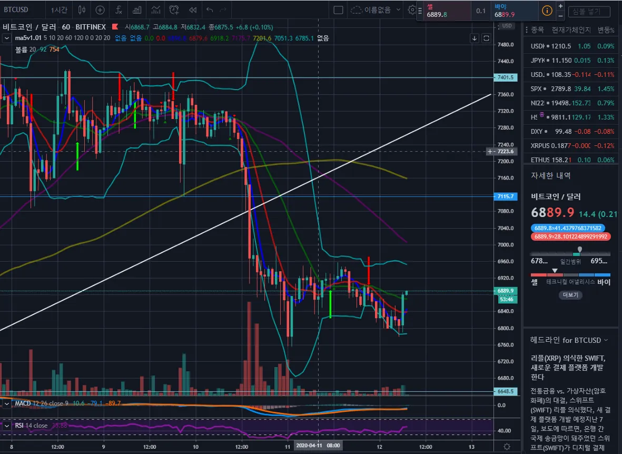Screen dimensions: 622x454
Task: Click the red ask pill 6889.9×28.10
Action: coord(570,236)
